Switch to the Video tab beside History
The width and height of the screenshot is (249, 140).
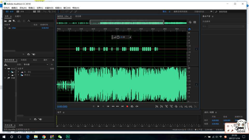click(x=21, y=125)
